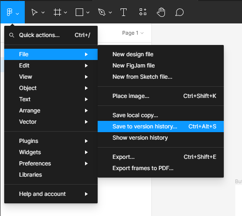Open shape tools dropdown chevron
Viewport: 242px width, 216px height.
[x=88, y=13]
